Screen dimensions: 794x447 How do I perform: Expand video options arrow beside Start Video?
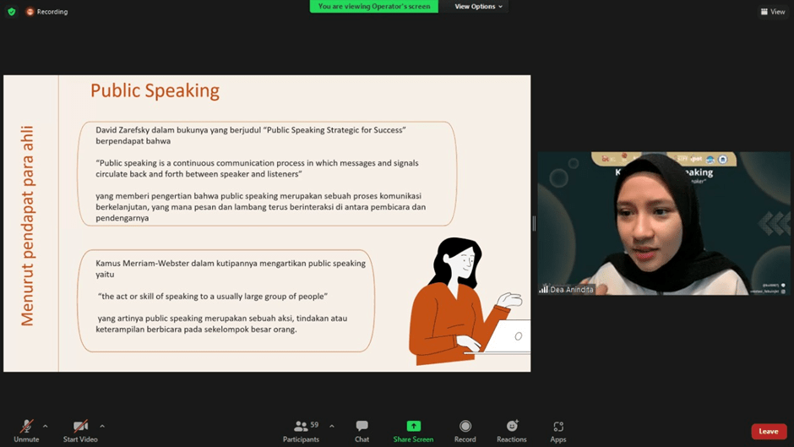(102, 426)
